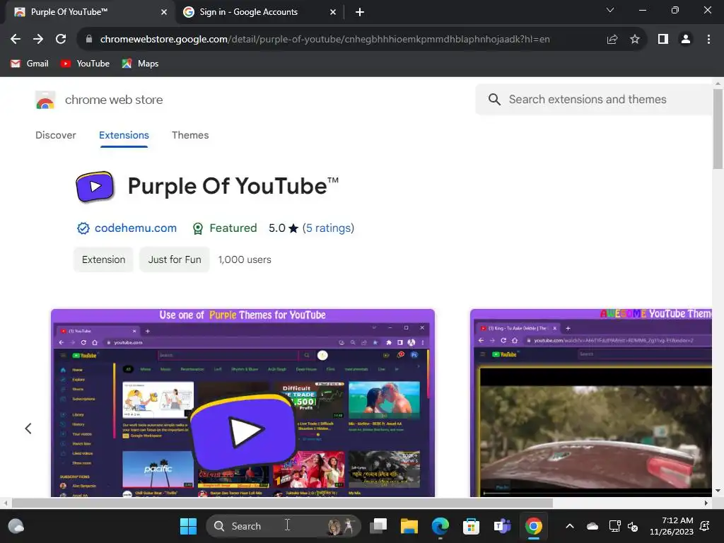Click the Extension category chip
Screen dimensions: 724x543
tap(103, 259)
